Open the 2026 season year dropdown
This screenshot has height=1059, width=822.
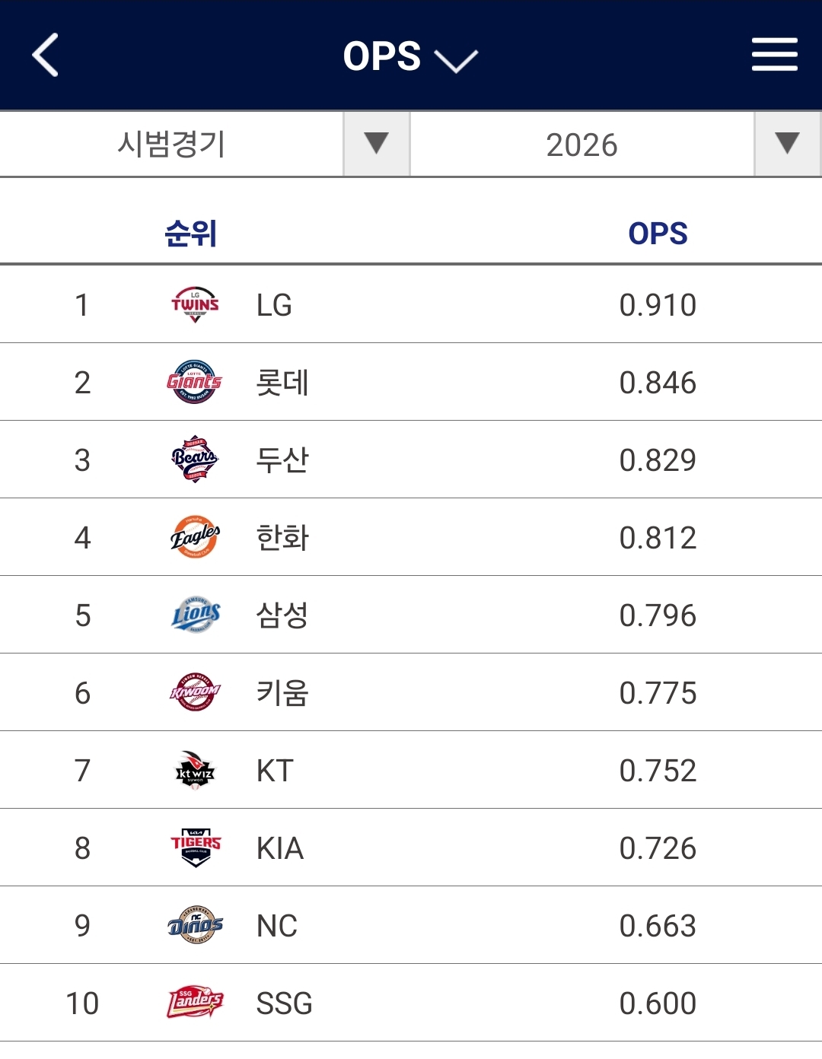787,144
